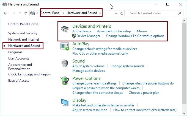Click Play CDs or other media automatically
The image size is (187, 116).
click(x=100, y=53)
